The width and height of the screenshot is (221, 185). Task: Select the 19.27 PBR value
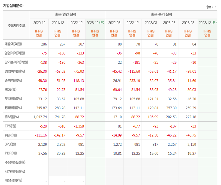pos(192,154)
